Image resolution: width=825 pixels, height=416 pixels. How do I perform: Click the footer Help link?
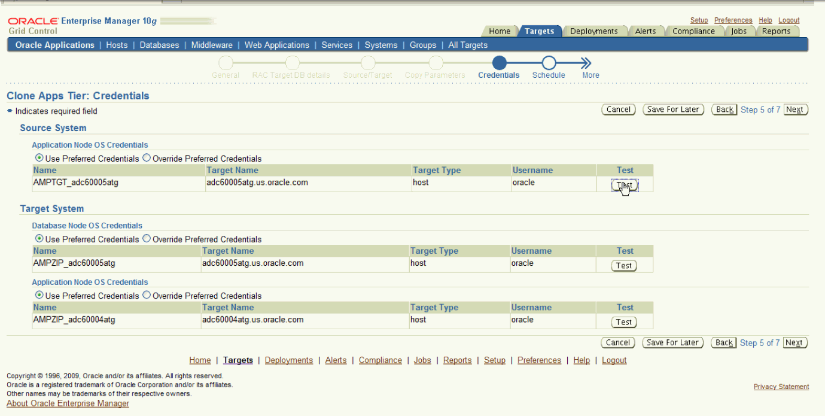(x=582, y=360)
